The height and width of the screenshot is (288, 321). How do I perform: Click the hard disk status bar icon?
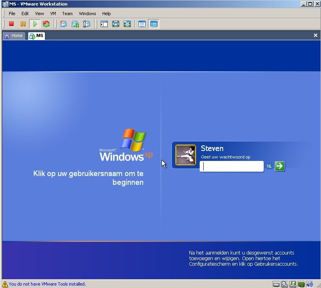[x=276, y=284]
